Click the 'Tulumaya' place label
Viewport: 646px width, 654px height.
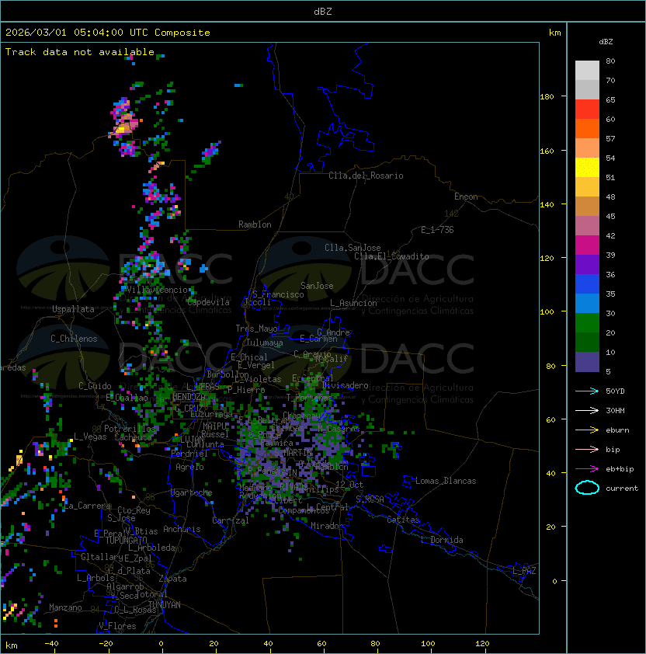(x=265, y=343)
